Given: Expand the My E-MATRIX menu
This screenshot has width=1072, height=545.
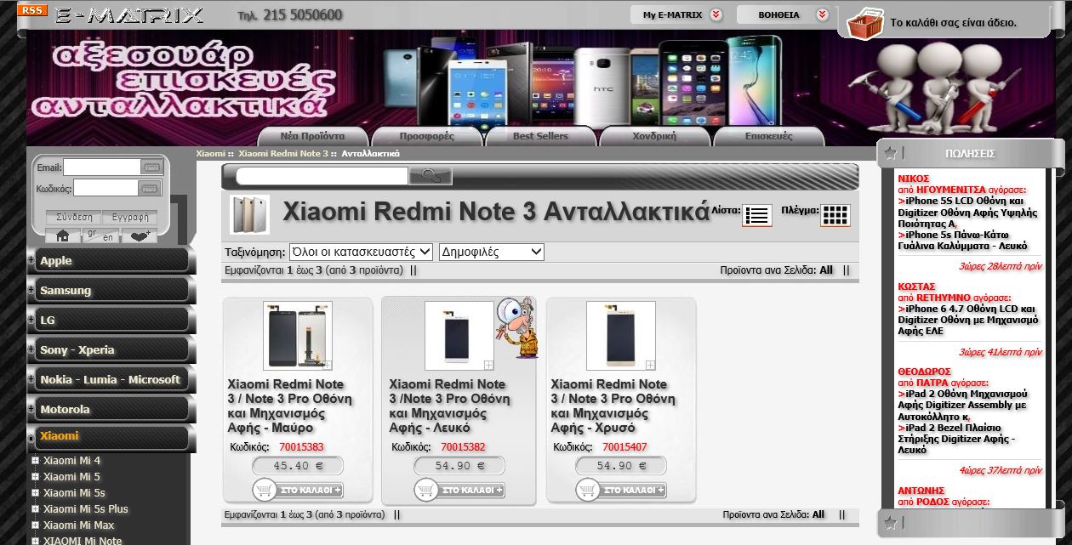Looking at the screenshot, I should point(680,14).
